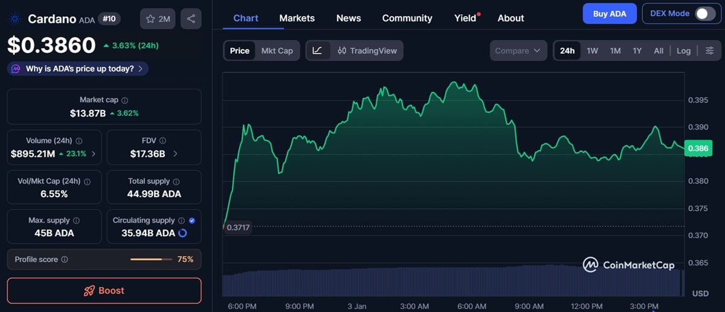
Task: Click the Profile score progress bar
Action: pyautogui.click(x=150, y=259)
